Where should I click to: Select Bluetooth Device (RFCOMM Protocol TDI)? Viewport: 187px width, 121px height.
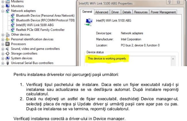pos(45,20)
